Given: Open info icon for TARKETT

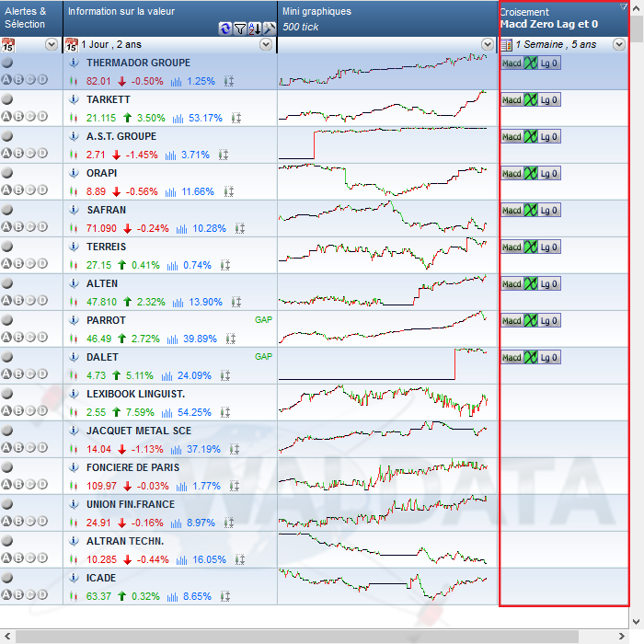Looking at the screenshot, I should [74, 99].
